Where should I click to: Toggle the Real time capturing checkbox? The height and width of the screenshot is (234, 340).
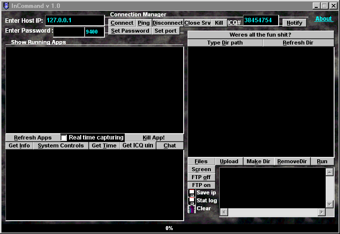tap(63, 138)
